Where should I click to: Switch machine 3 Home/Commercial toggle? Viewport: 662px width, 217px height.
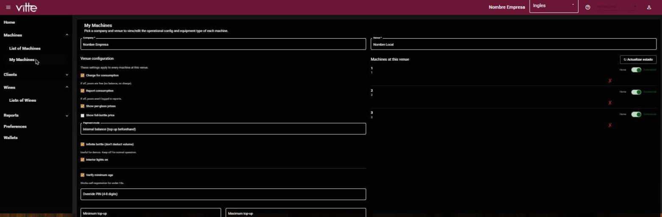636,114
